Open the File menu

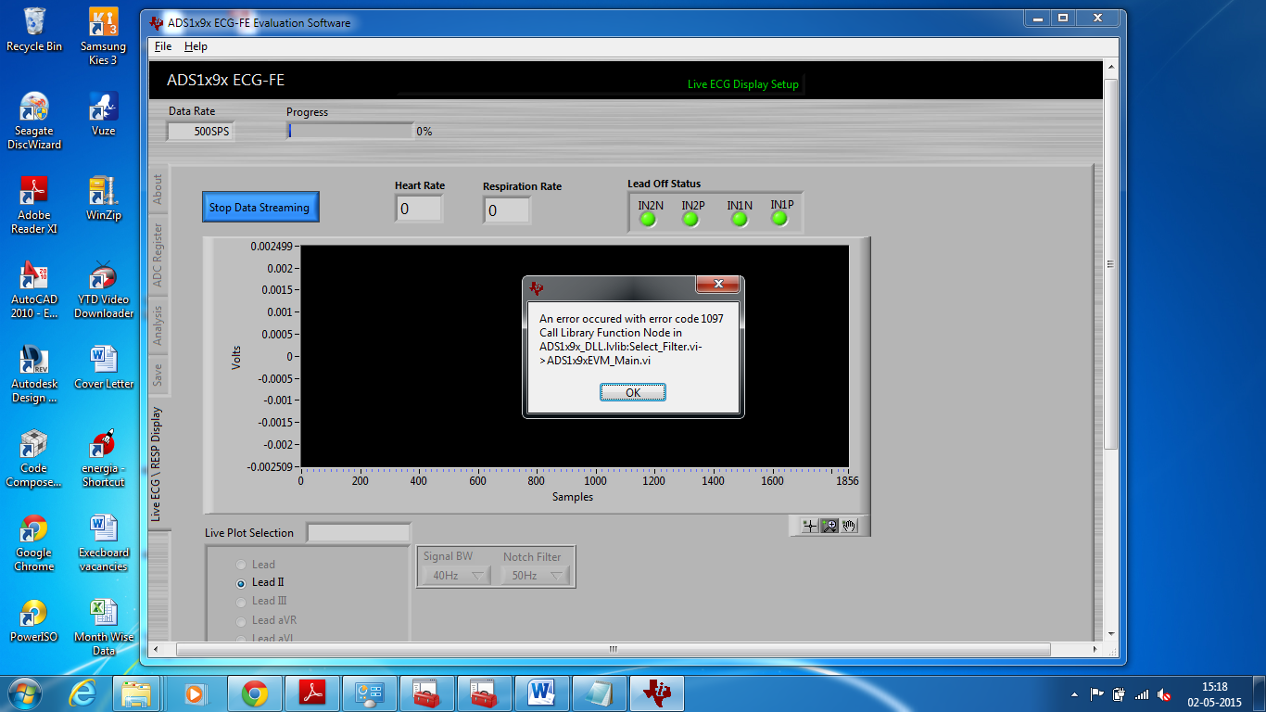click(162, 46)
